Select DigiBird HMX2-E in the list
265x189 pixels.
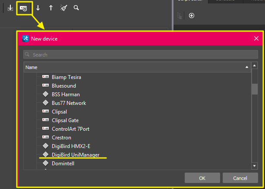click(71, 146)
